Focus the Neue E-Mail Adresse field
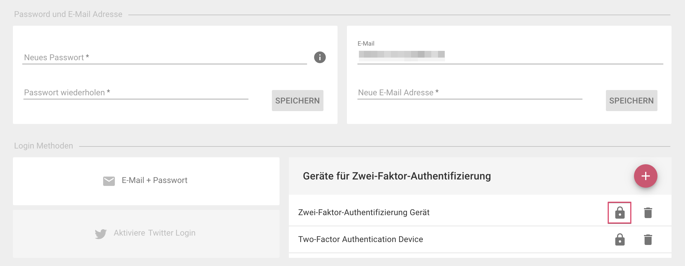Image resolution: width=685 pixels, height=266 pixels. click(470, 93)
